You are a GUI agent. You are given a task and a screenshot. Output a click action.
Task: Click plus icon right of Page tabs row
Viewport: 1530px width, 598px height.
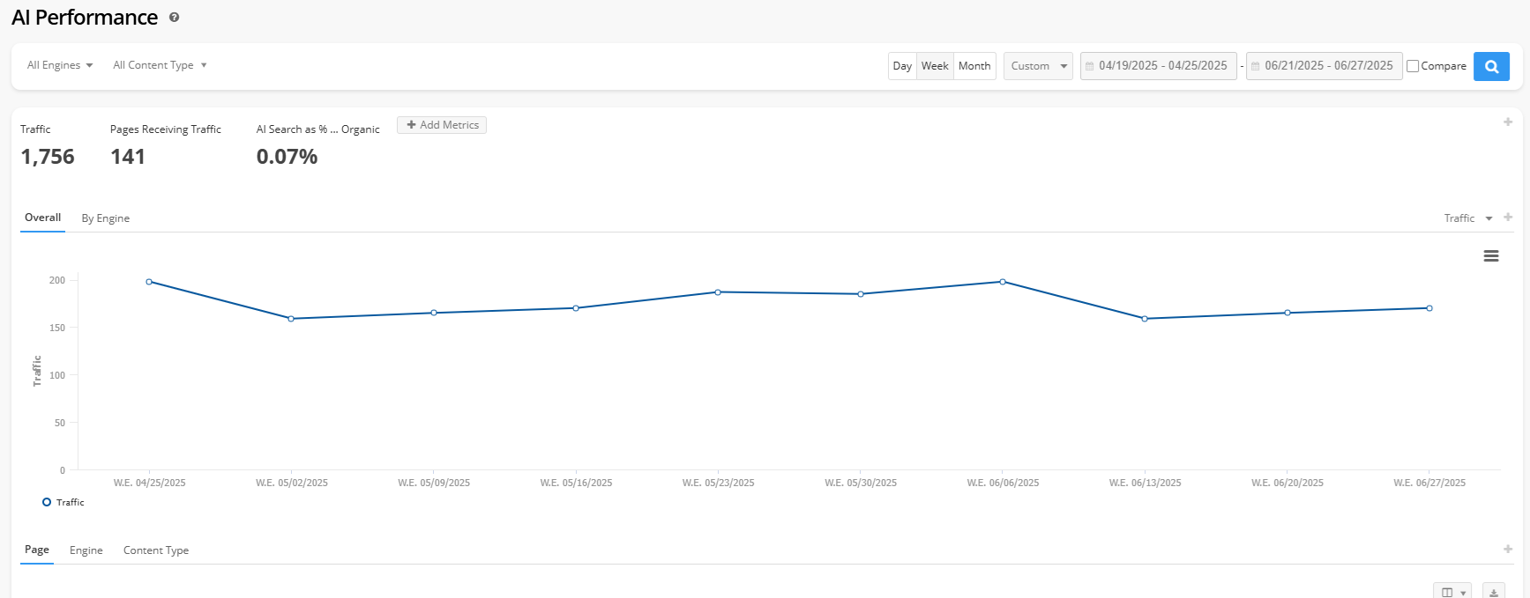tap(1508, 550)
